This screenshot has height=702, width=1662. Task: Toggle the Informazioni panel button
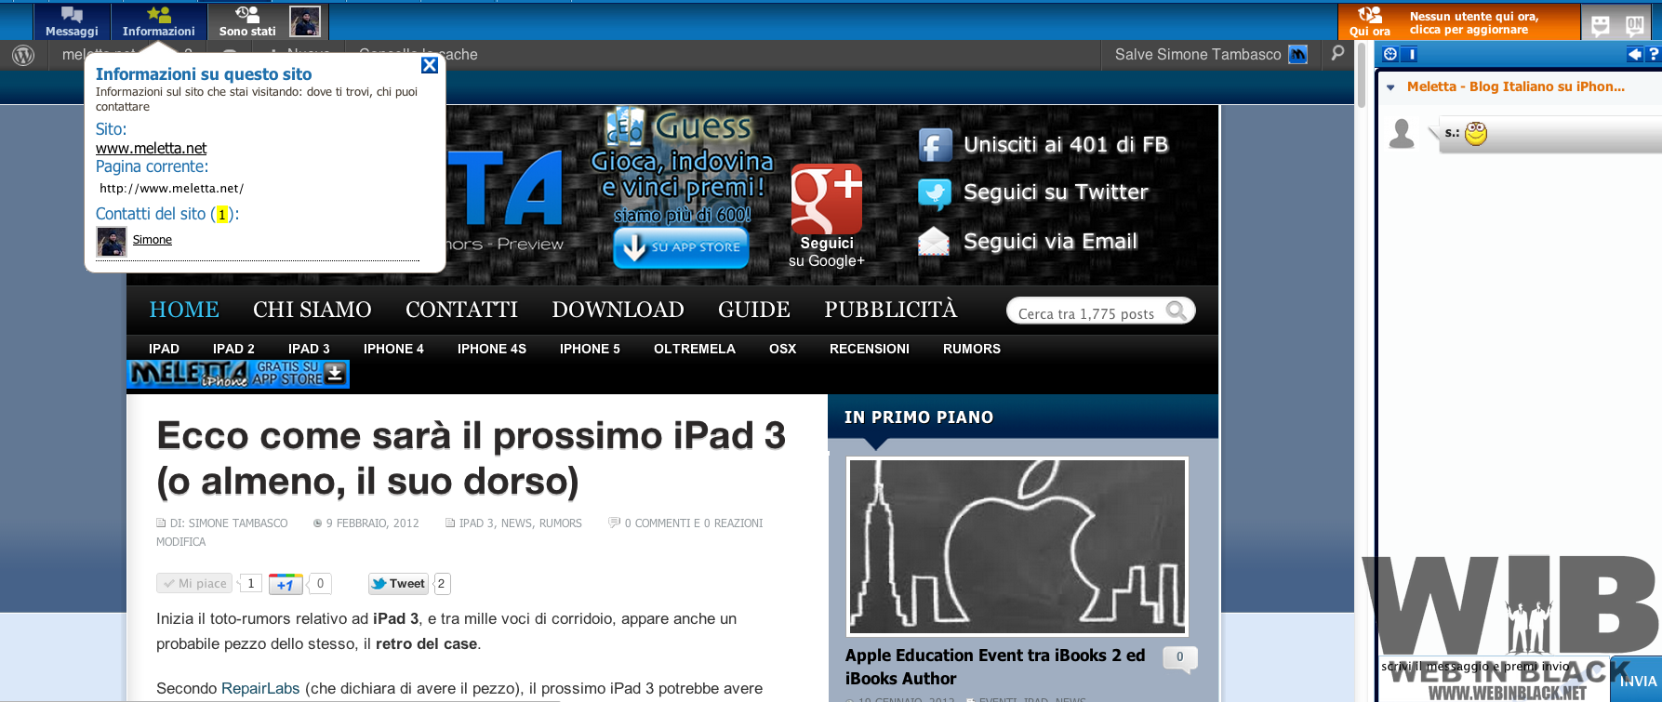tap(158, 21)
